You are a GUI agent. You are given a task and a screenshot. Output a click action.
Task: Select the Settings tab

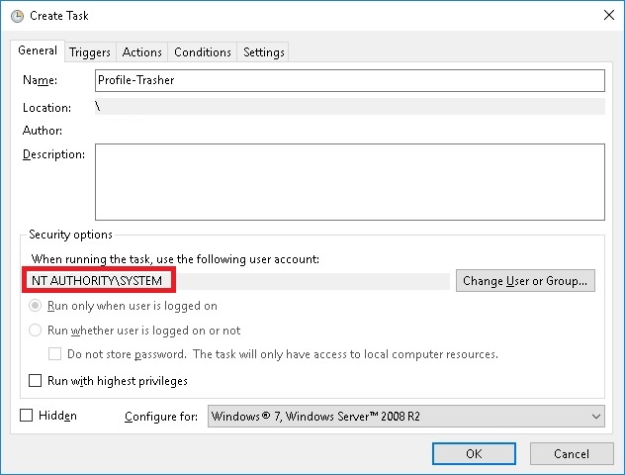pyautogui.click(x=263, y=52)
